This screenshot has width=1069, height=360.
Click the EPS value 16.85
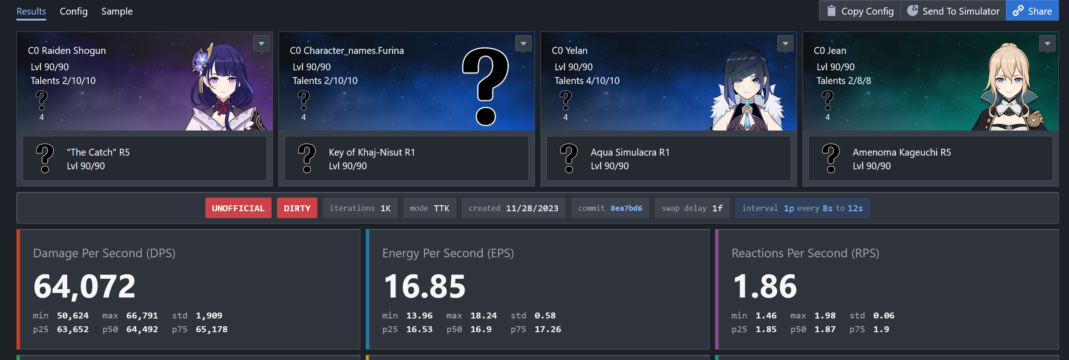425,287
